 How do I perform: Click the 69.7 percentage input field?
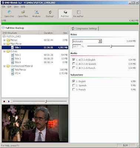point(77,46)
